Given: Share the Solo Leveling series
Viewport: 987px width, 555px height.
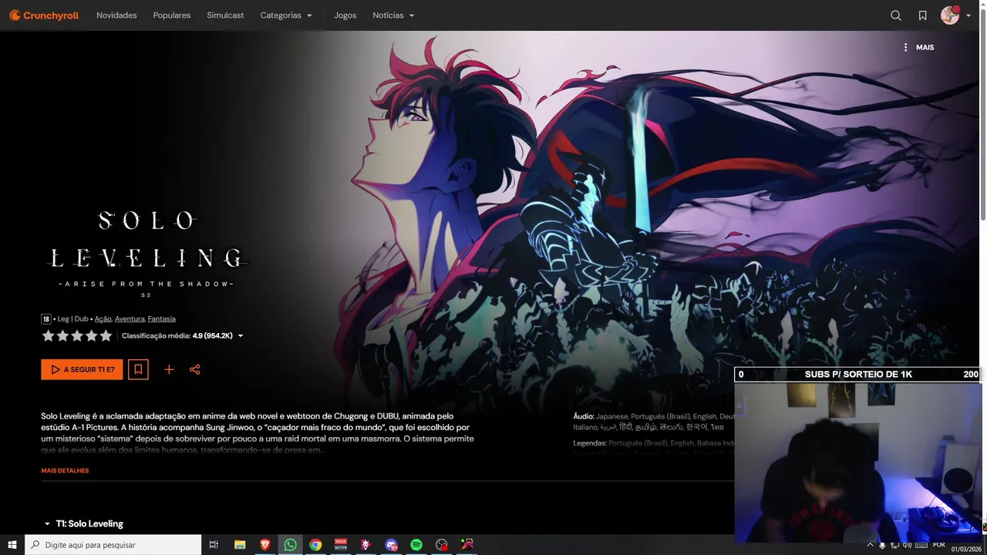Looking at the screenshot, I should [x=195, y=369].
